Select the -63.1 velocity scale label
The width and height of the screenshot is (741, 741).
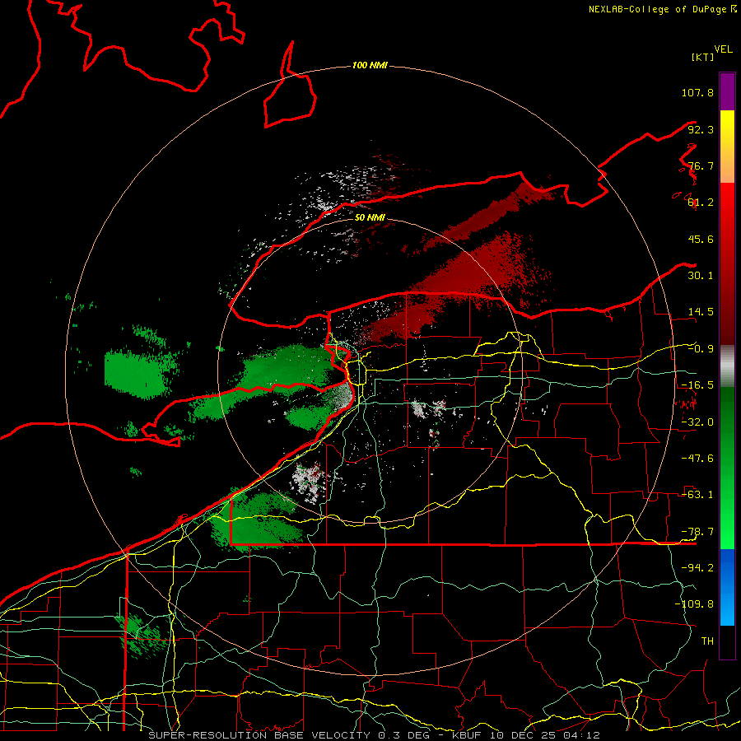tap(697, 495)
